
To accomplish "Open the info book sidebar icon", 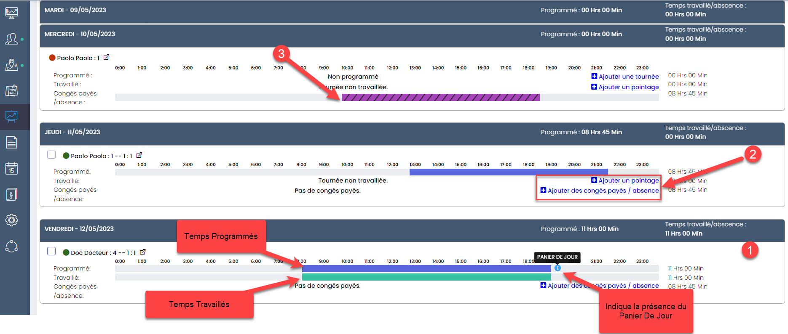I will [x=11, y=194].
